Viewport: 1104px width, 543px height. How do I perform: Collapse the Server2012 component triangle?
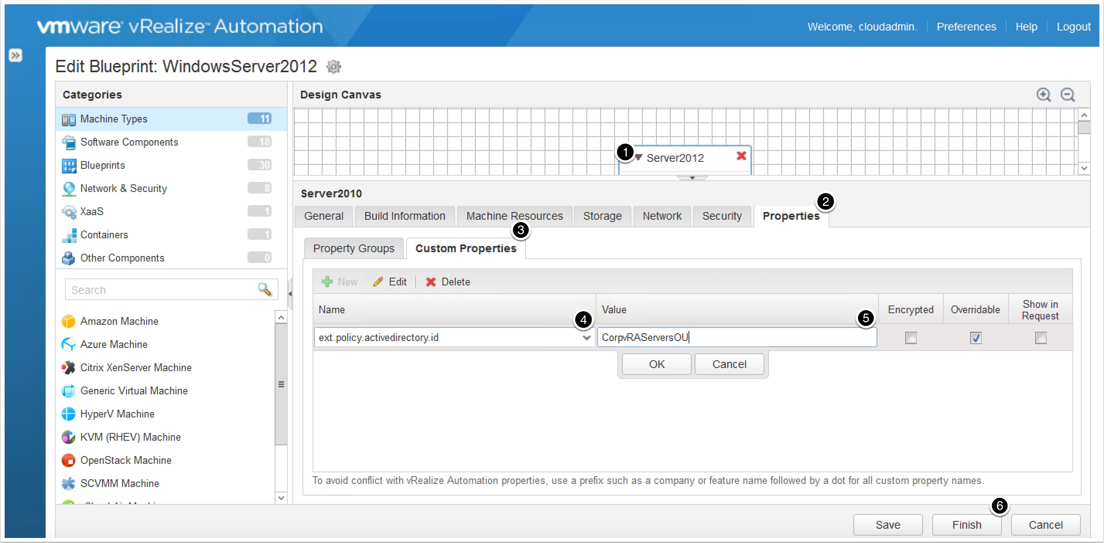tap(639, 158)
